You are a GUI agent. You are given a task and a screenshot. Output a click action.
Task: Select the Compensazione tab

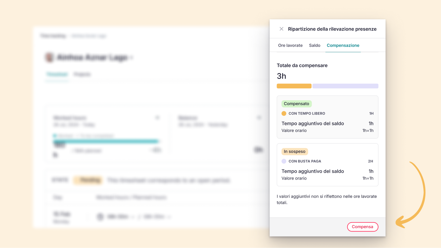(343, 45)
